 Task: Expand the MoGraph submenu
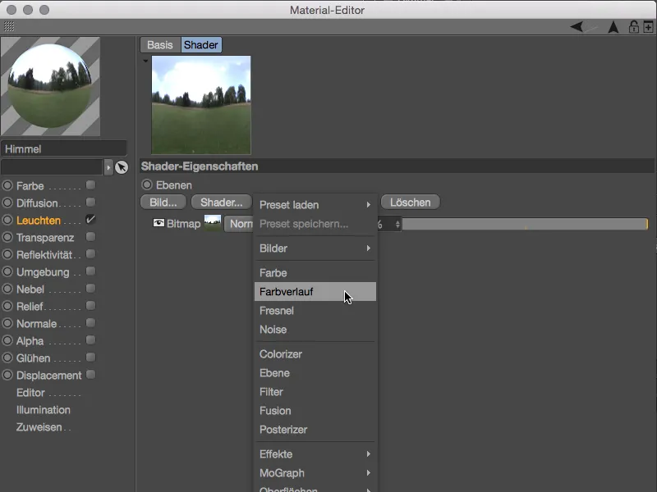315,473
